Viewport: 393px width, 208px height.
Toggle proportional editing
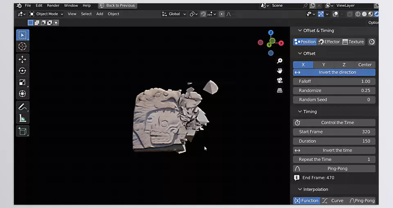click(x=221, y=14)
